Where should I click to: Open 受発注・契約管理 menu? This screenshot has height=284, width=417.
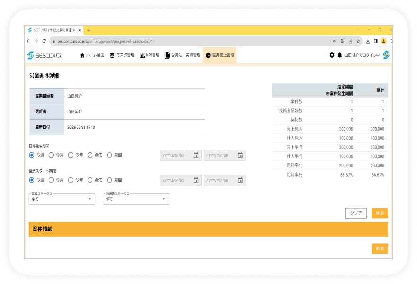[x=183, y=55]
